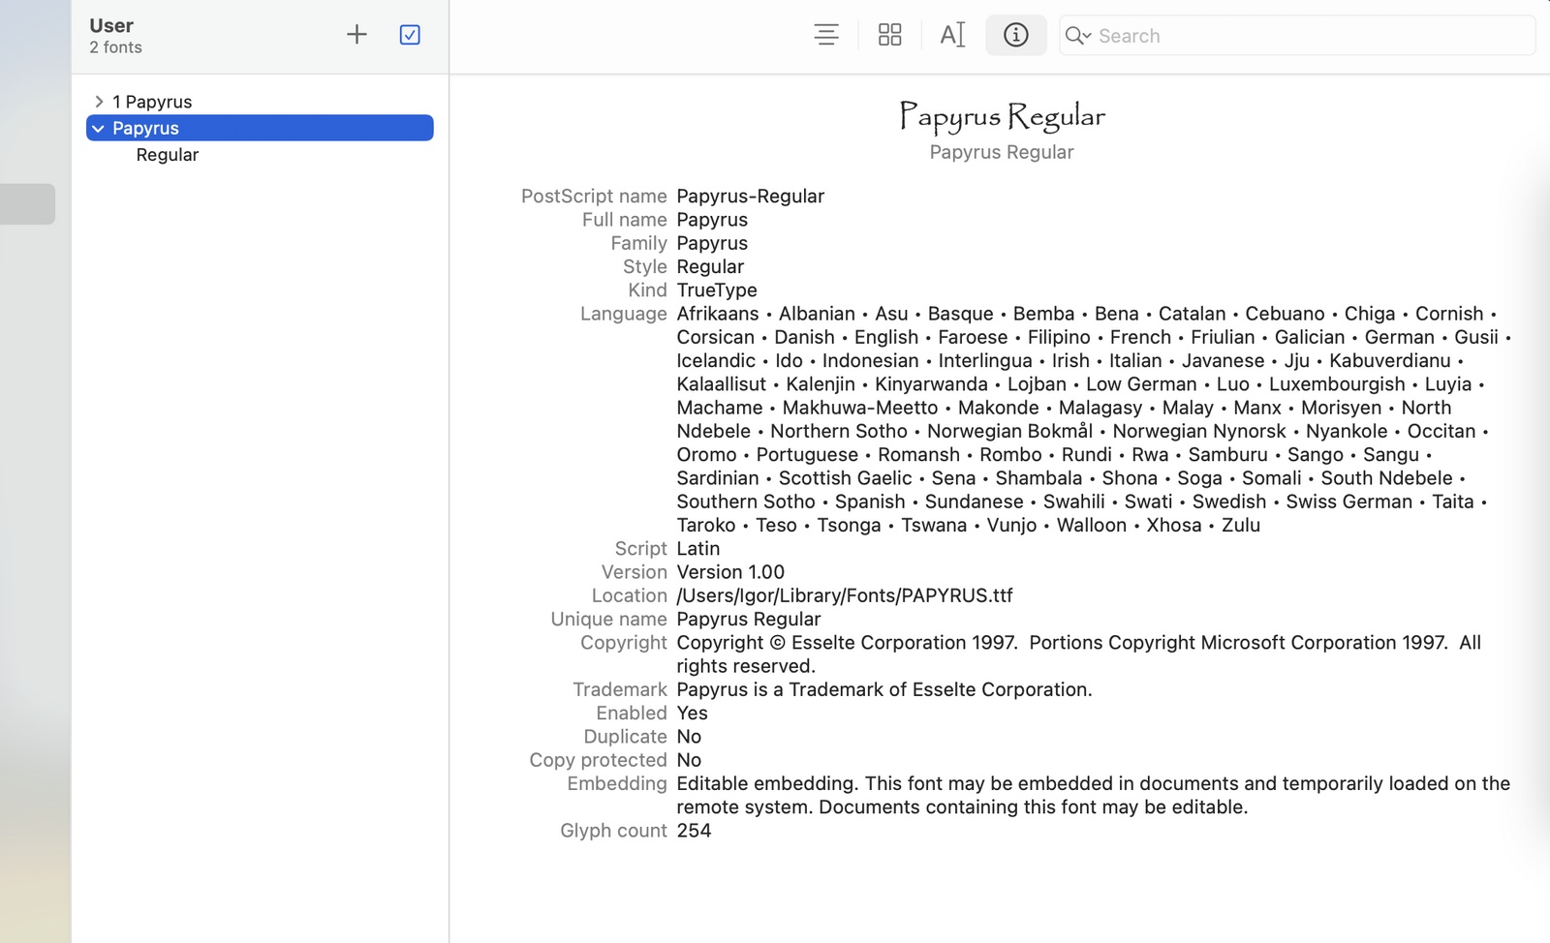The width and height of the screenshot is (1550, 943).
Task: Select the 1 Papyrus font entry
Action: click(152, 102)
